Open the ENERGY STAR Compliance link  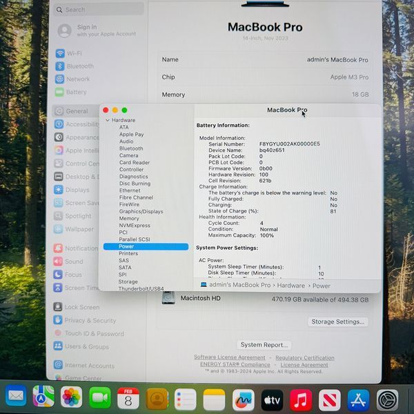click(235, 364)
